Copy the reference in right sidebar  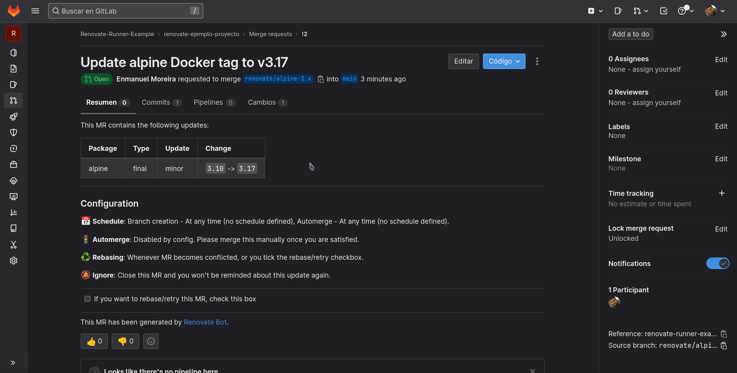click(x=723, y=334)
